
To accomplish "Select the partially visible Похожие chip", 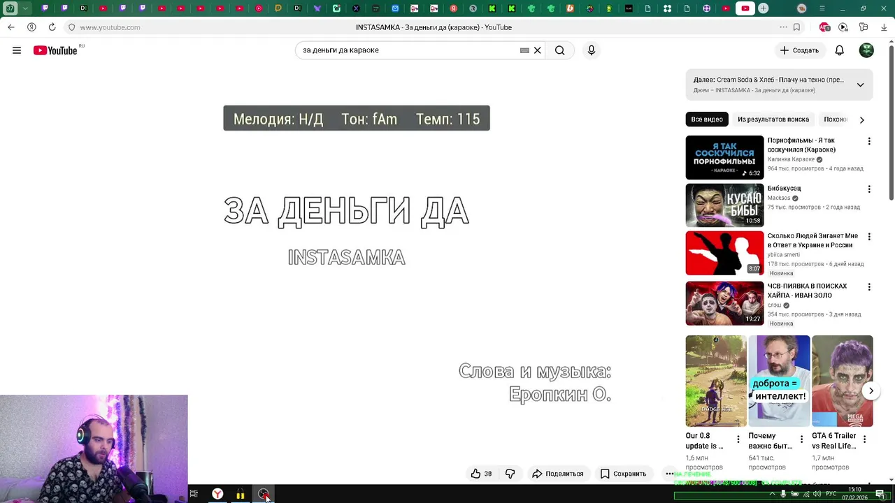I will pyautogui.click(x=836, y=119).
